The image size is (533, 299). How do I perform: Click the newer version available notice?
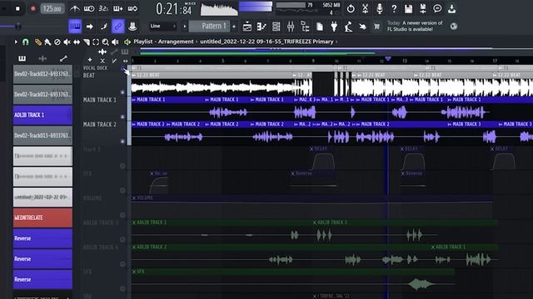click(x=415, y=26)
